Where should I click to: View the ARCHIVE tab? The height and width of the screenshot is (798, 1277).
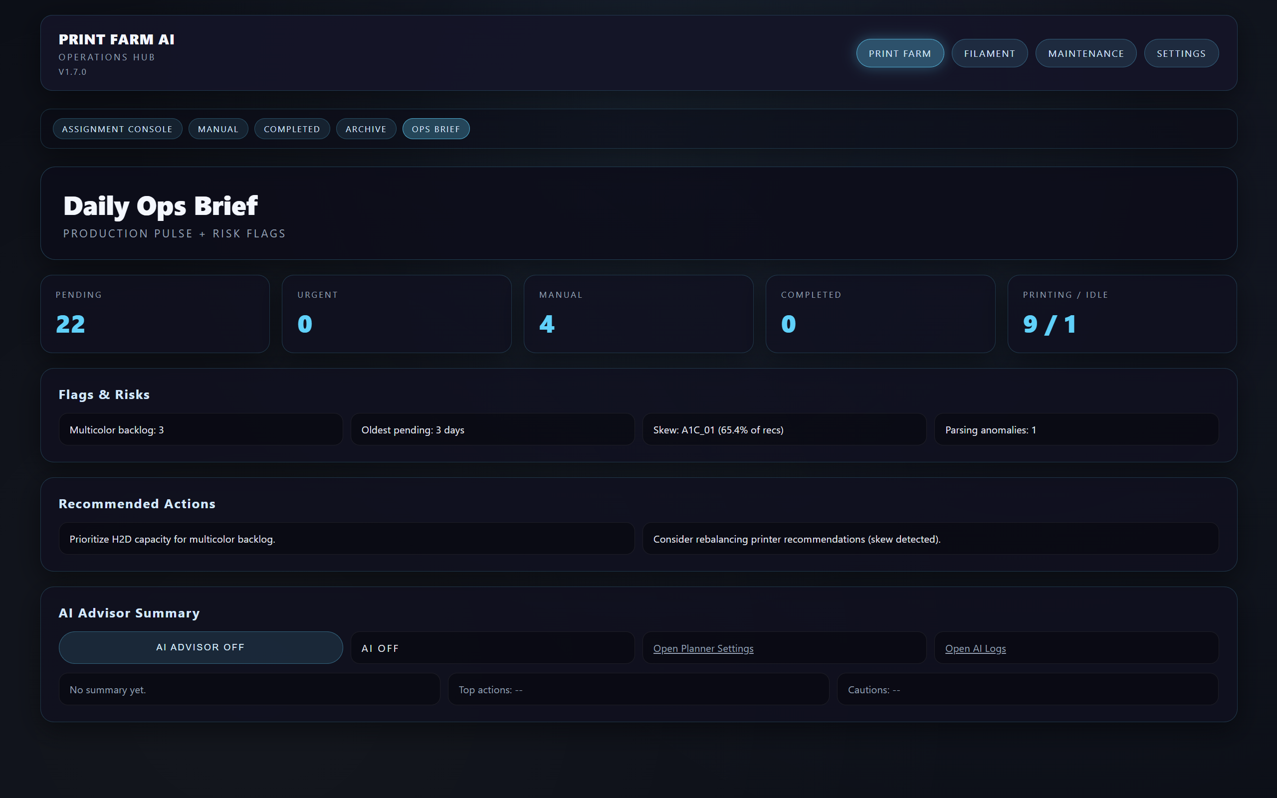[x=366, y=128]
